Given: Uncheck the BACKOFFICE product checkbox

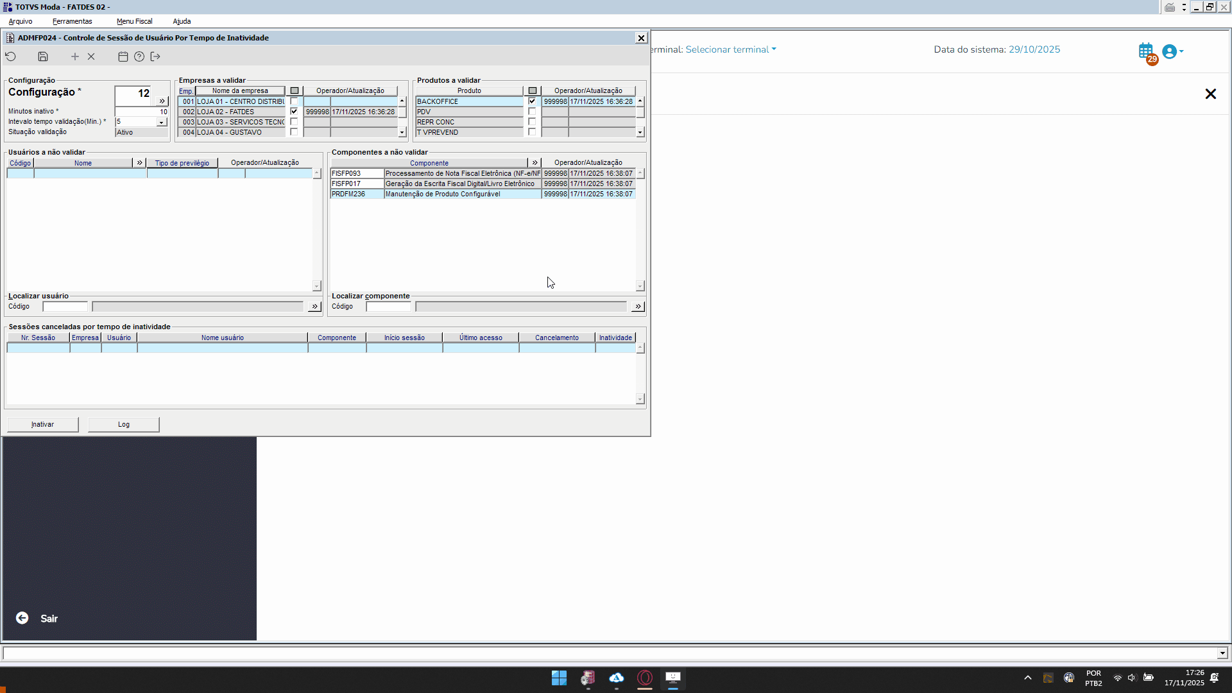Looking at the screenshot, I should [x=532, y=101].
